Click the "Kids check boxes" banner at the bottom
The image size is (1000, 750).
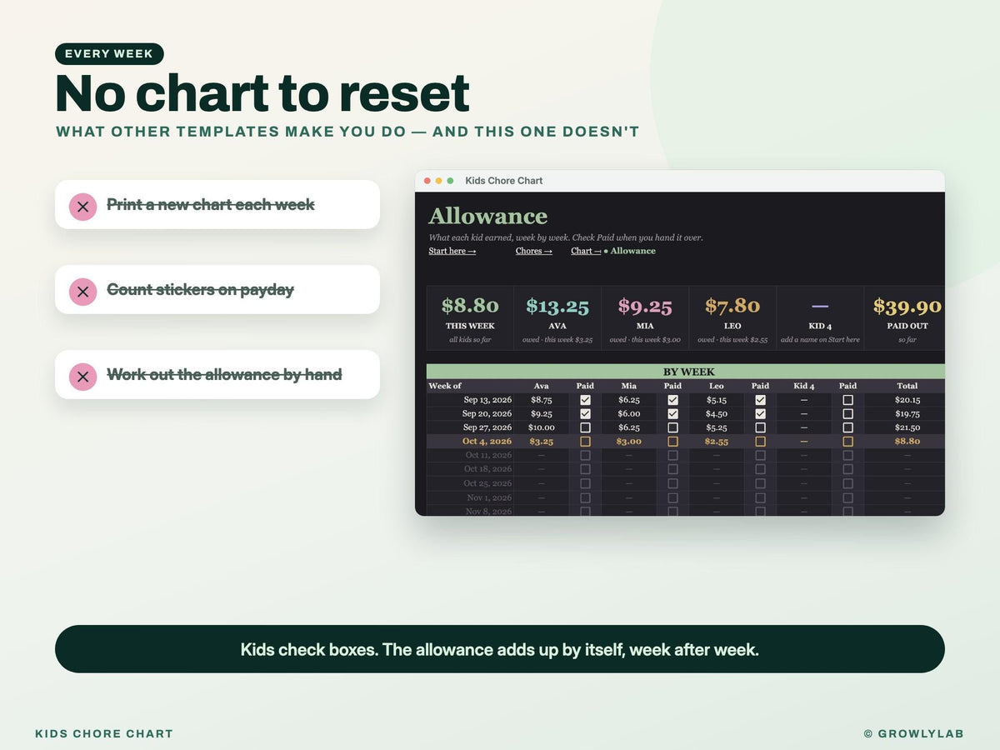500,649
